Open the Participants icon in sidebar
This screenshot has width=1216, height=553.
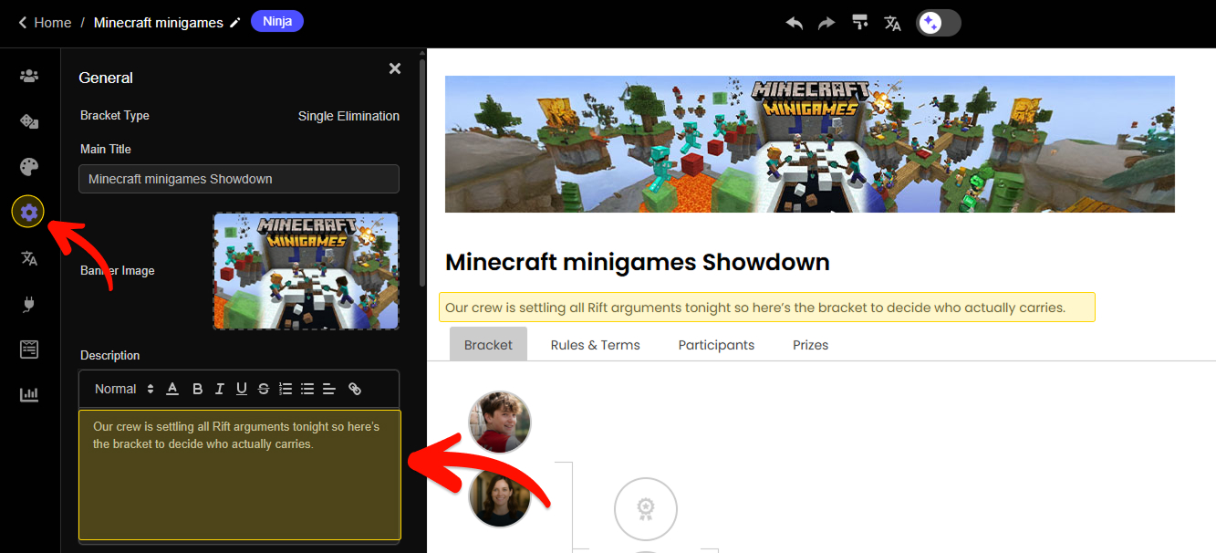pyautogui.click(x=29, y=76)
